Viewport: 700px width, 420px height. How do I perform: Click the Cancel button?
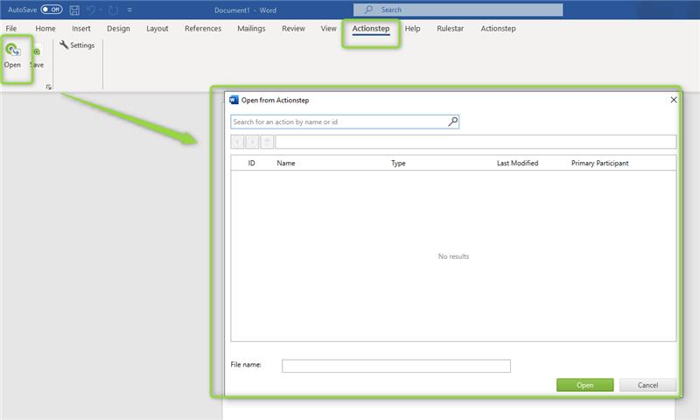pyautogui.click(x=647, y=385)
